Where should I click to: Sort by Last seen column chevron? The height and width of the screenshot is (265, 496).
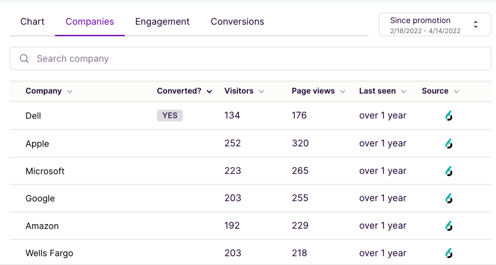tap(403, 92)
